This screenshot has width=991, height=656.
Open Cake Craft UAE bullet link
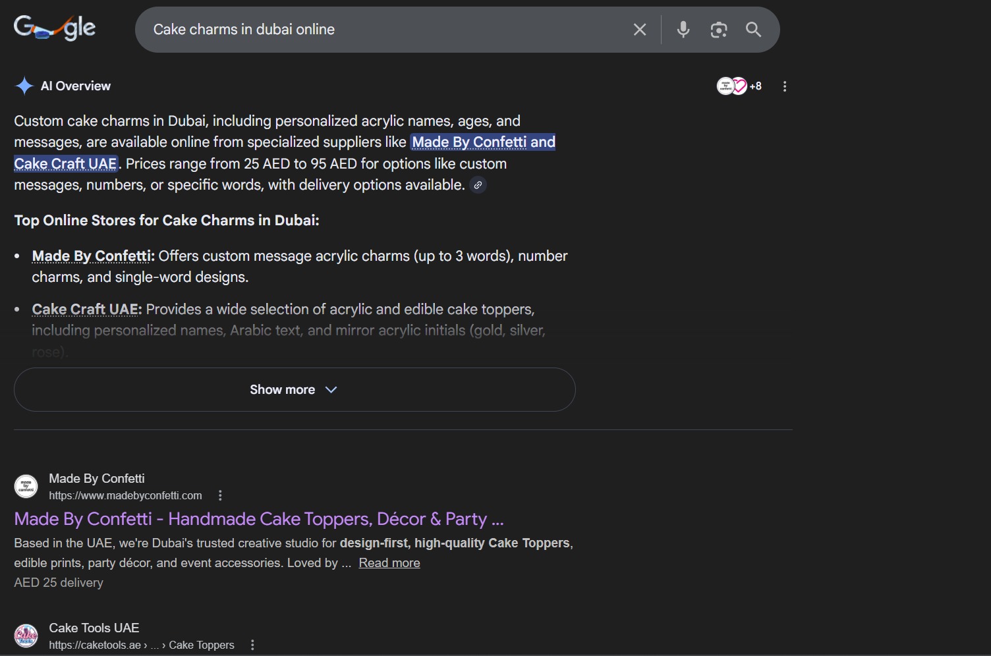(x=86, y=310)
